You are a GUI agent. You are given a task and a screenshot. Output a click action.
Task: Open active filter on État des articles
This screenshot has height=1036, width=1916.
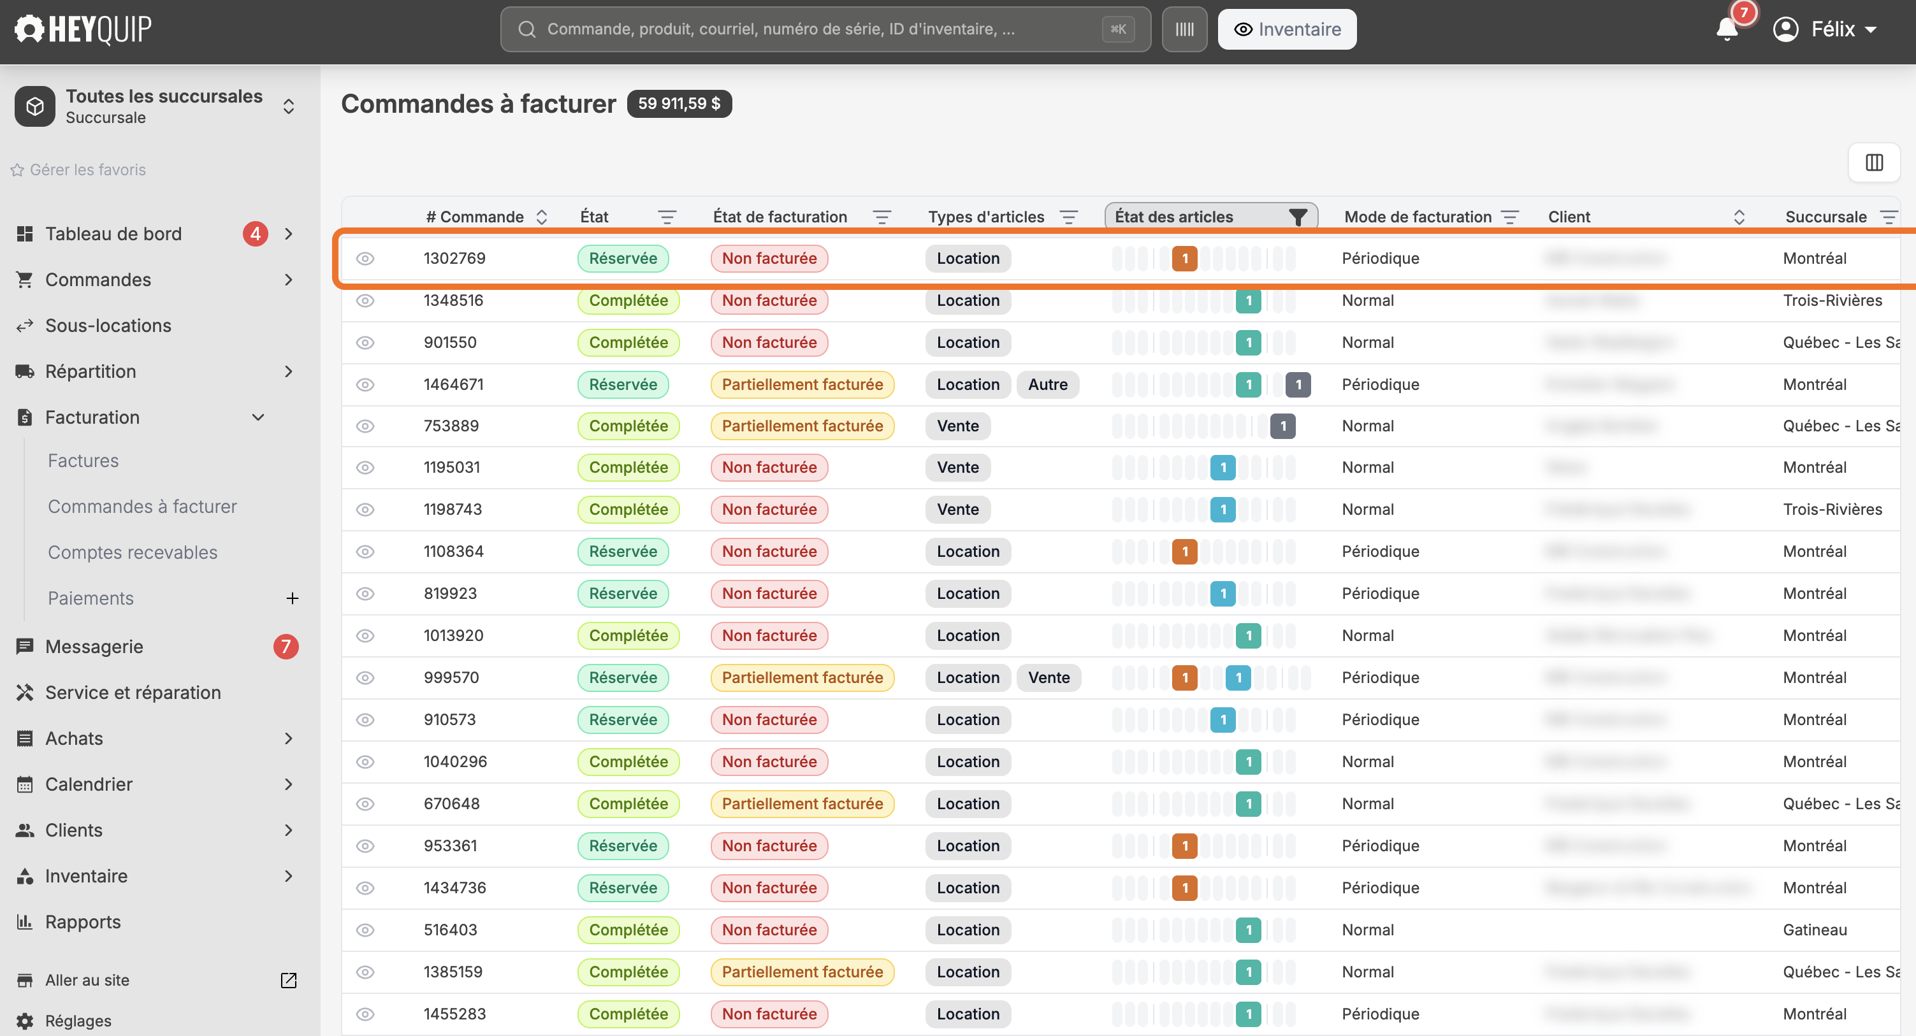(x=1298, y=217)
